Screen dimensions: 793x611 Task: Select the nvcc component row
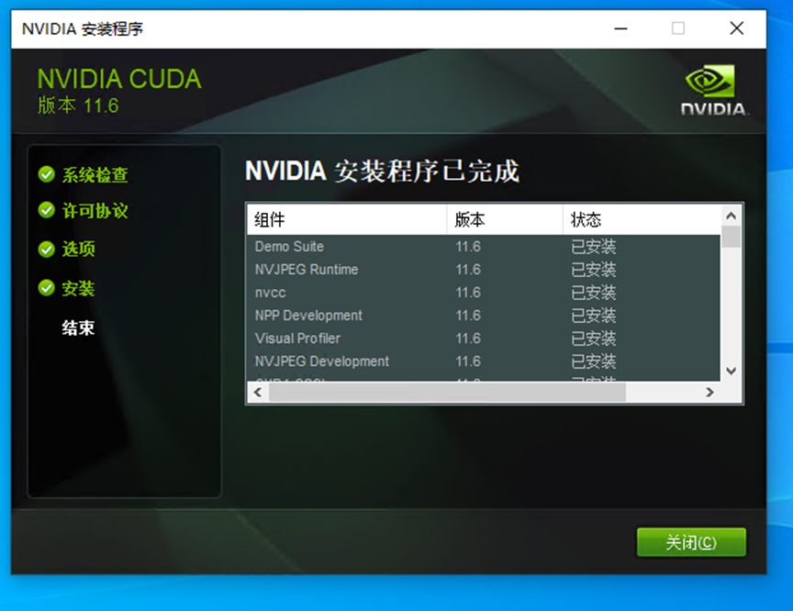[484, 293]
